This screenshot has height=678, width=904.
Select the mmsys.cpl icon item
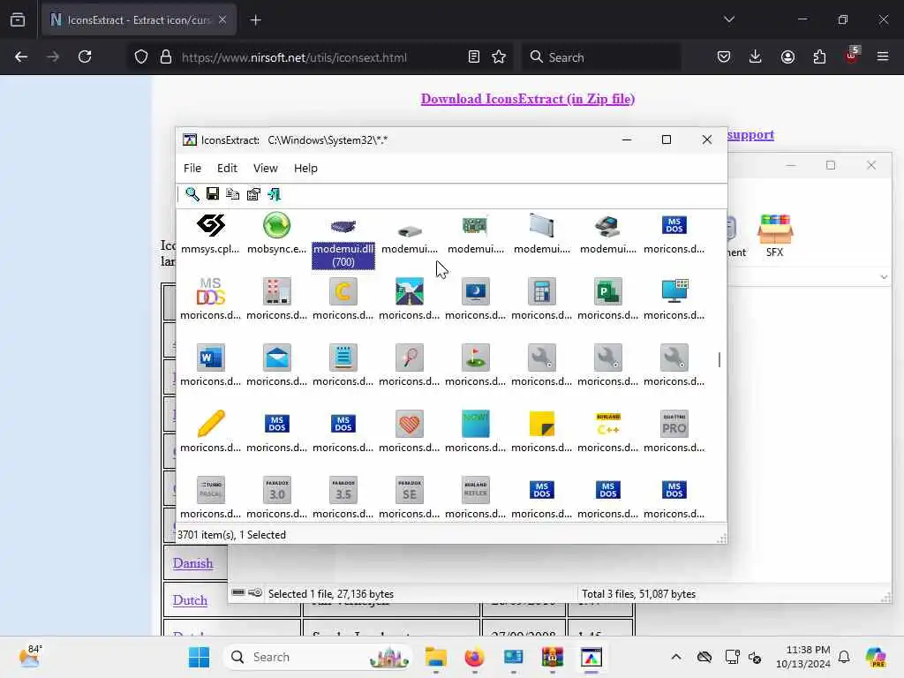pyautogui.click(x=210, y=233)
